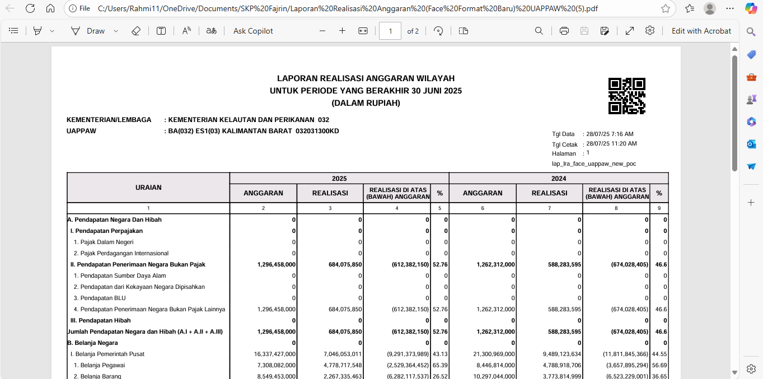Start Read aloud
Viewport: 763px width, 379px height.
pos(187,31)
